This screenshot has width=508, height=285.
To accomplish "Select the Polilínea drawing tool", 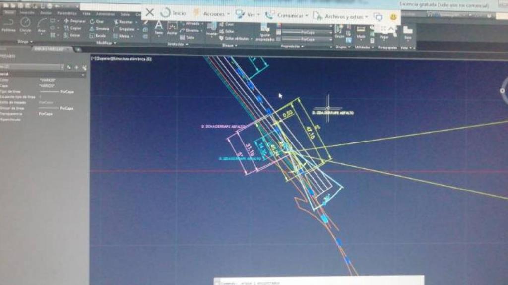I will (8, 25).
